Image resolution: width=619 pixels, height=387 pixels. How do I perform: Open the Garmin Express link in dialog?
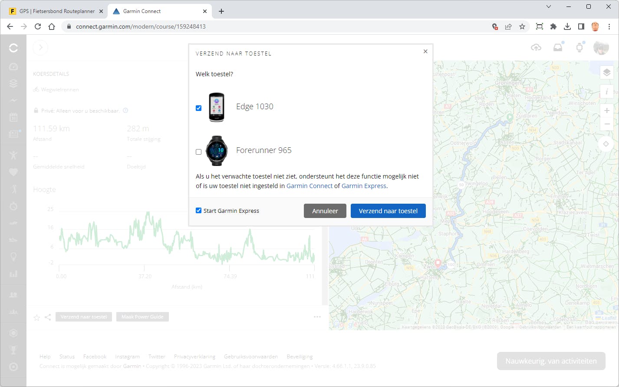pyautogui.click(x=364, y=186)
